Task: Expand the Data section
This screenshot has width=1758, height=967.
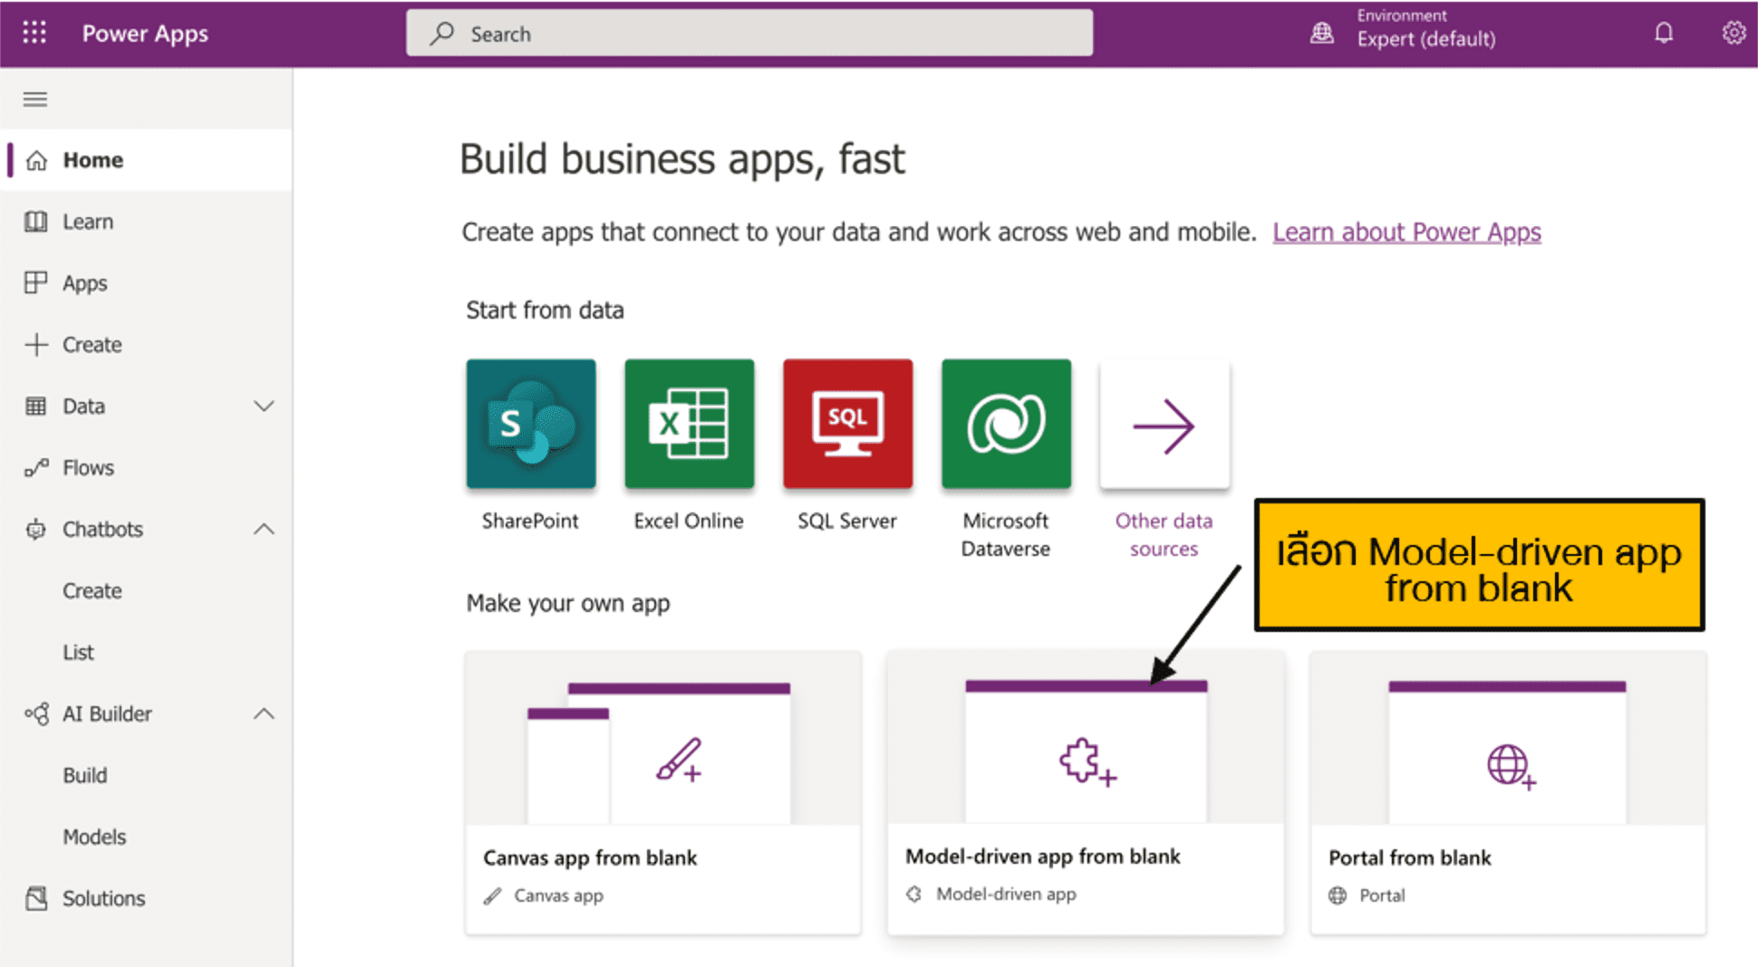Action: tap(264, 406)
